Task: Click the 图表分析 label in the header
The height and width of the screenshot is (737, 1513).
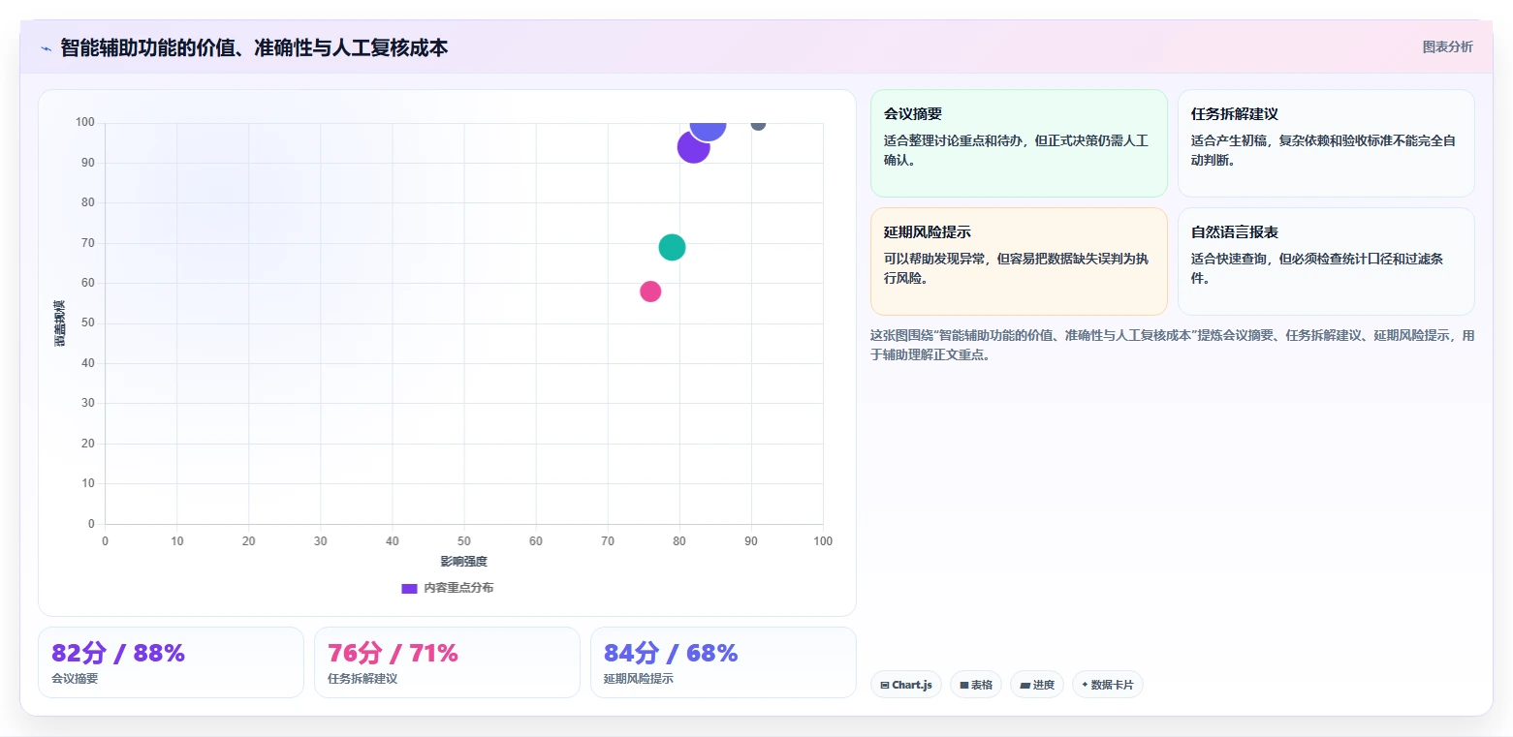Action: pyautogui.click(x=1447, y=47)
